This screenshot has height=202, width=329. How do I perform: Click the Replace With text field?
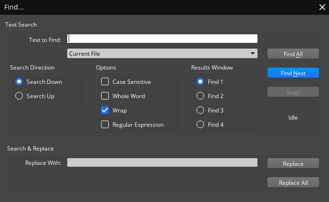coord(162,163)
